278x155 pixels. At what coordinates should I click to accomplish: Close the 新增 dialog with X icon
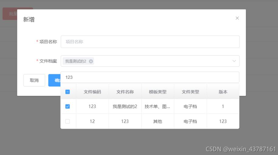pyautogui.click(x=237, y=18)
